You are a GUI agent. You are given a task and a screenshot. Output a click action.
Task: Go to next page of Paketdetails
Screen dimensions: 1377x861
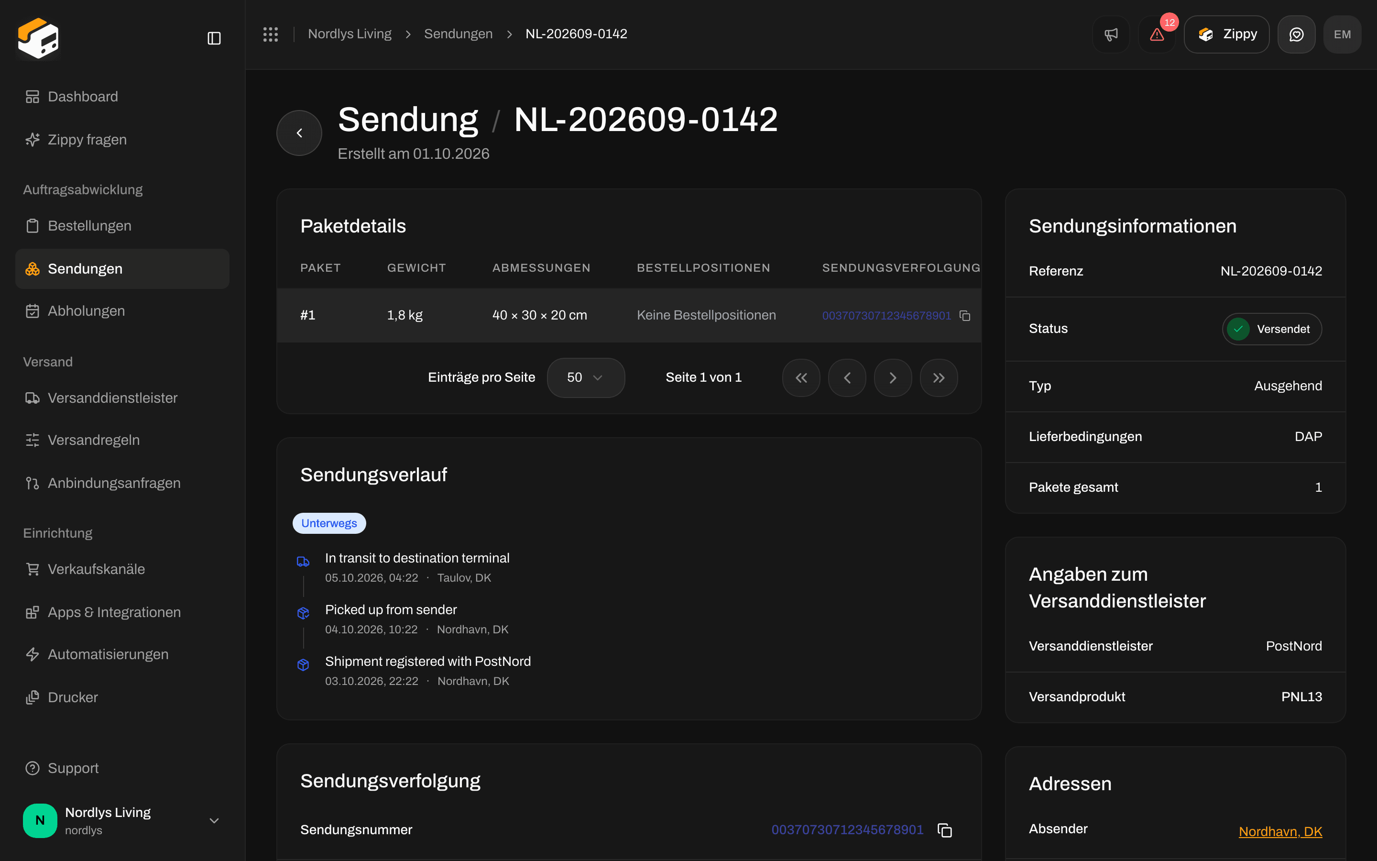coord(893,377)
